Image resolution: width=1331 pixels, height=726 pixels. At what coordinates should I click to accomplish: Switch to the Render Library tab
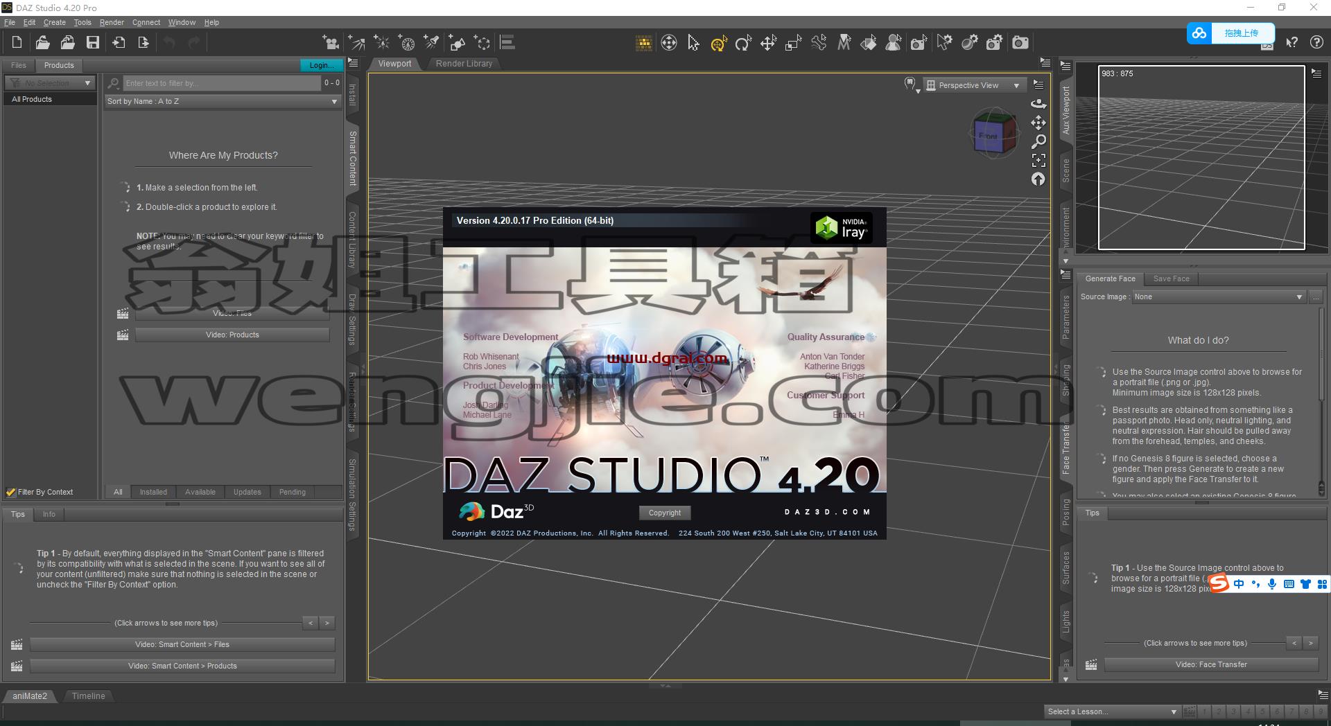pos(464,64)
